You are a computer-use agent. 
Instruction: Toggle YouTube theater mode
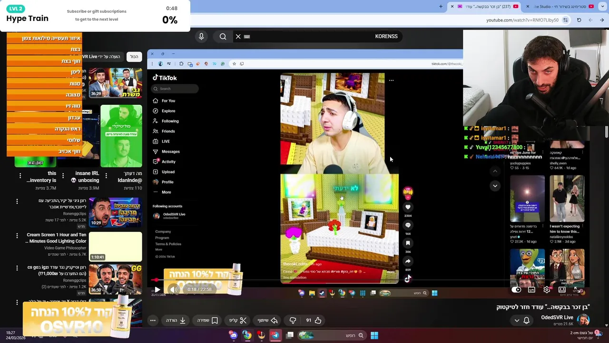(562, 289)
